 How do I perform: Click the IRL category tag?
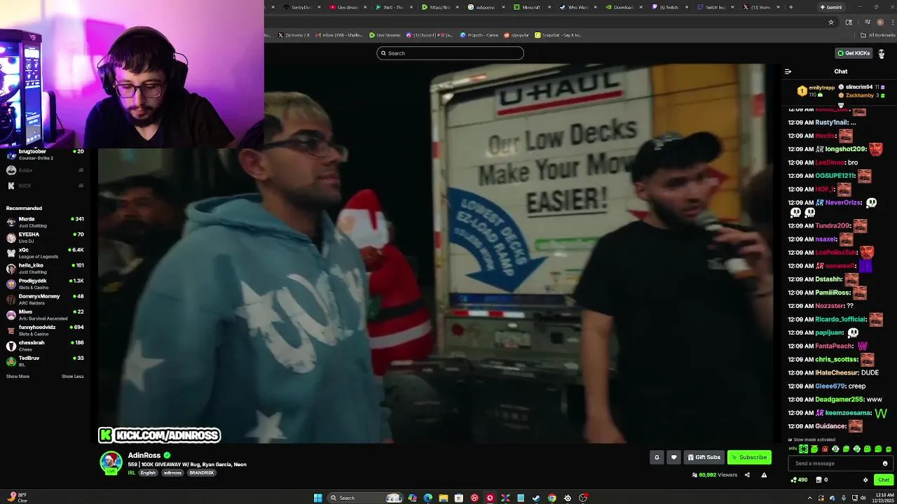131,472
